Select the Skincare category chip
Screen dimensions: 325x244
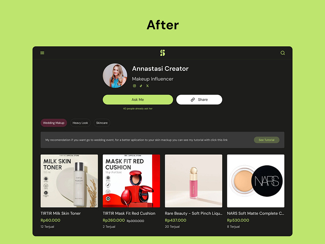click(x=102, y=123)
